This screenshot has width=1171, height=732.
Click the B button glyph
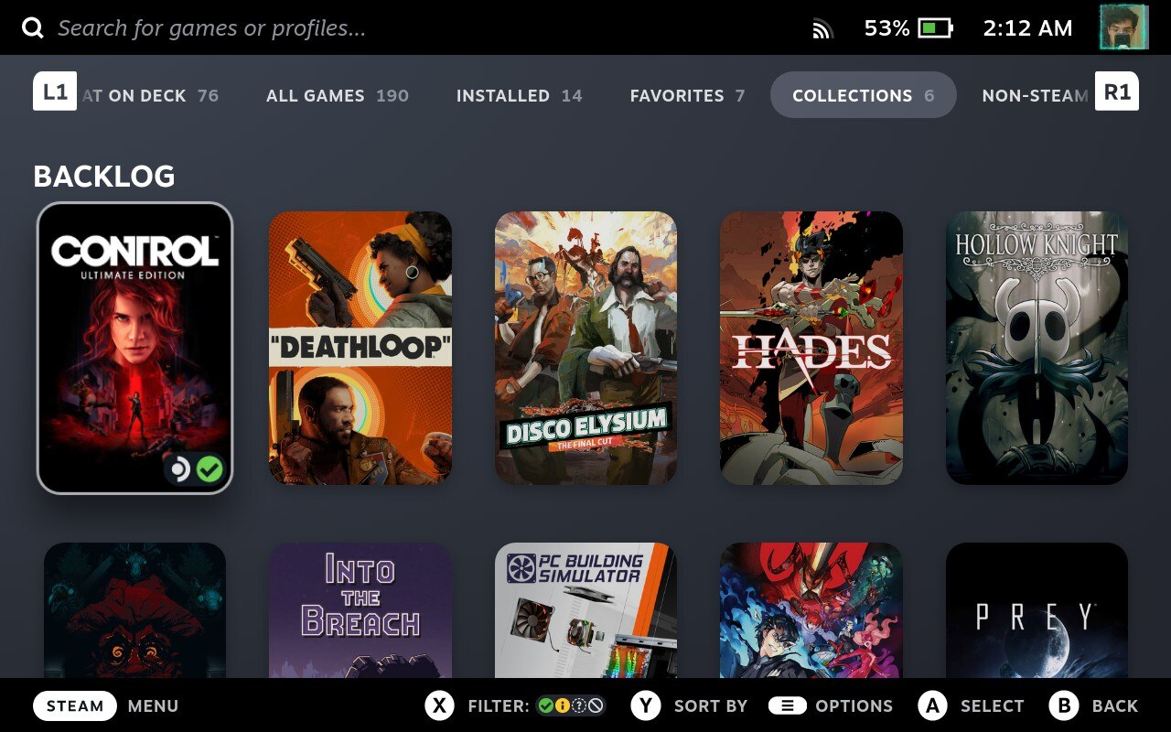pos(1064,705)
